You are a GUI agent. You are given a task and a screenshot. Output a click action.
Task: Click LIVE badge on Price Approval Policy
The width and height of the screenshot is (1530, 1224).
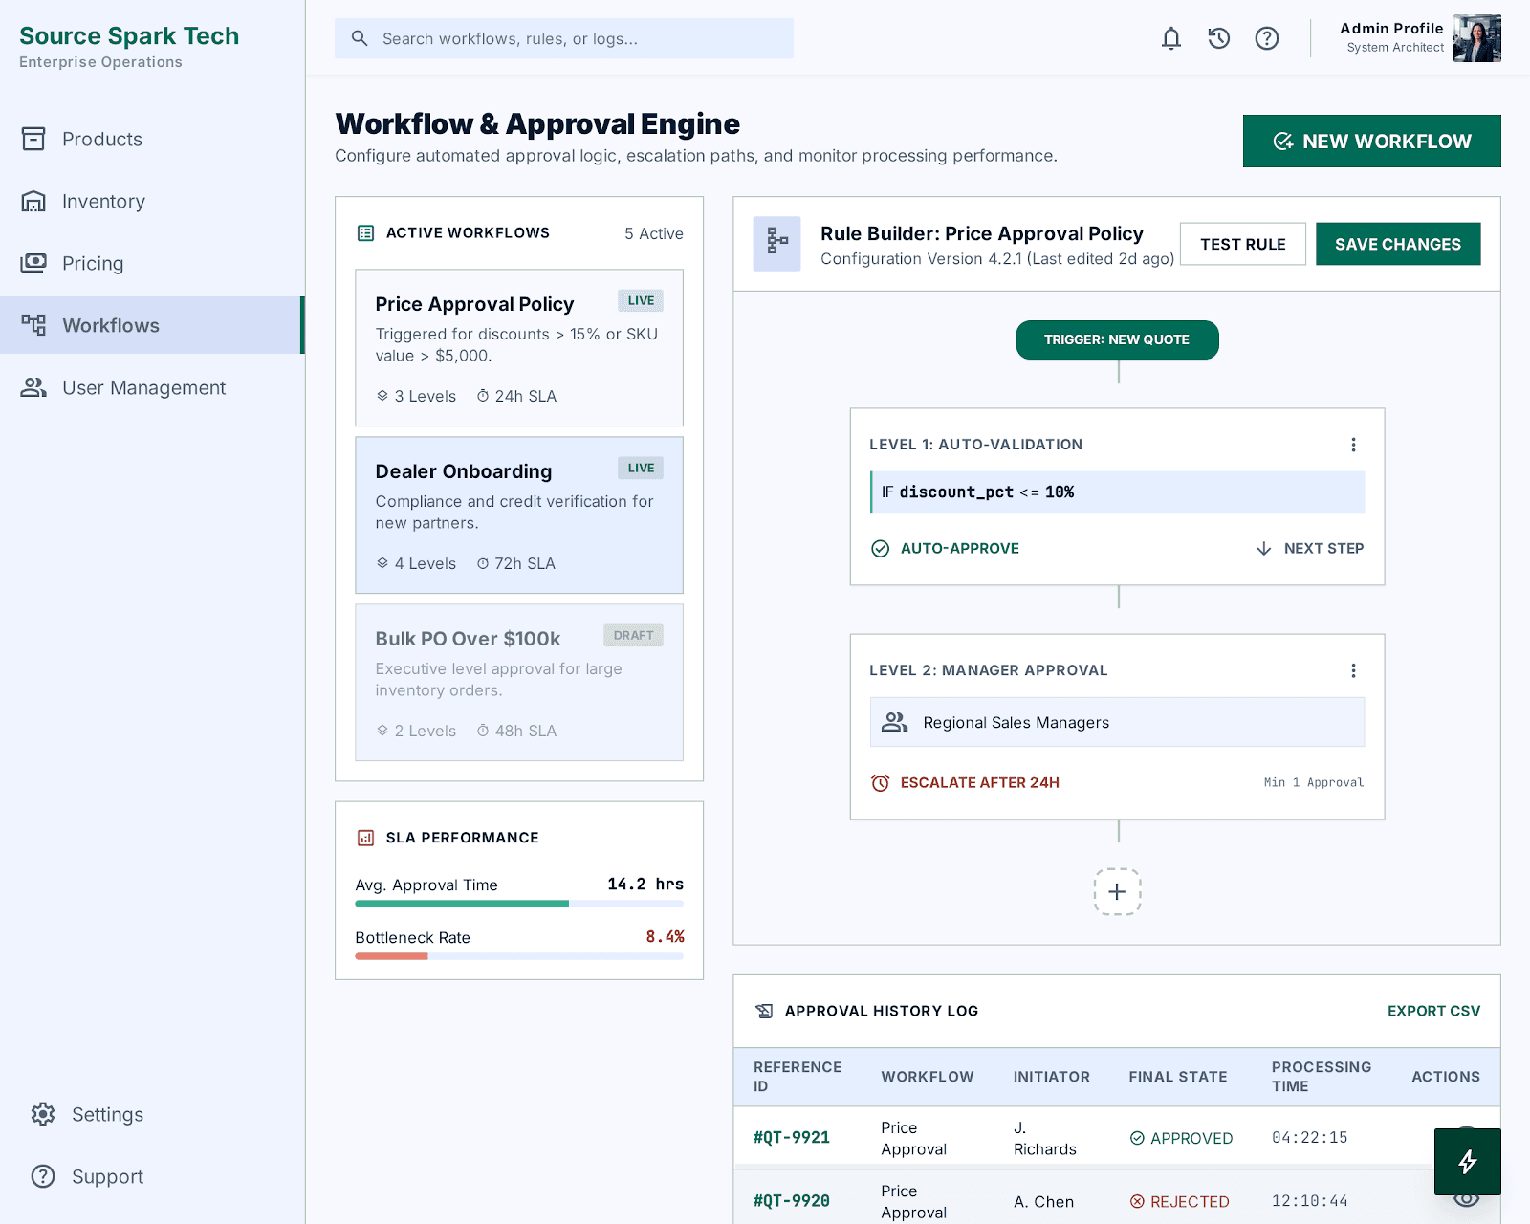641,300
